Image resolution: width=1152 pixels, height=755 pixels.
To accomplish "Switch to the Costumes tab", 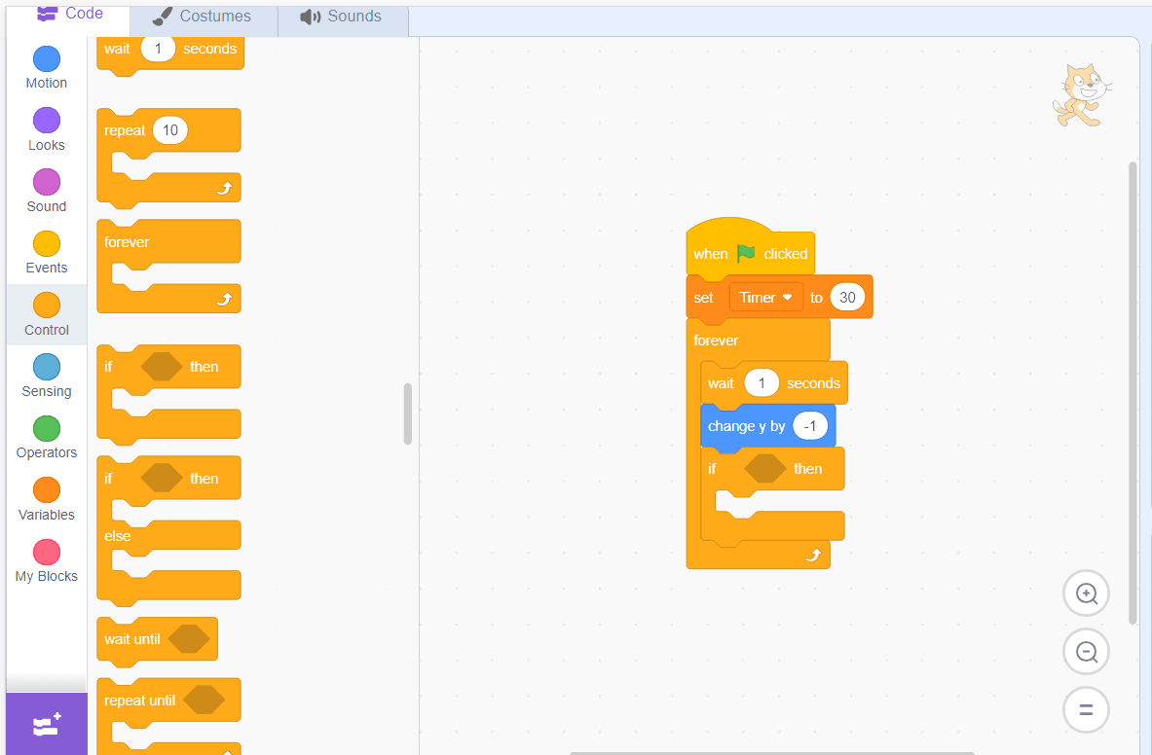I will click(203, 17).
